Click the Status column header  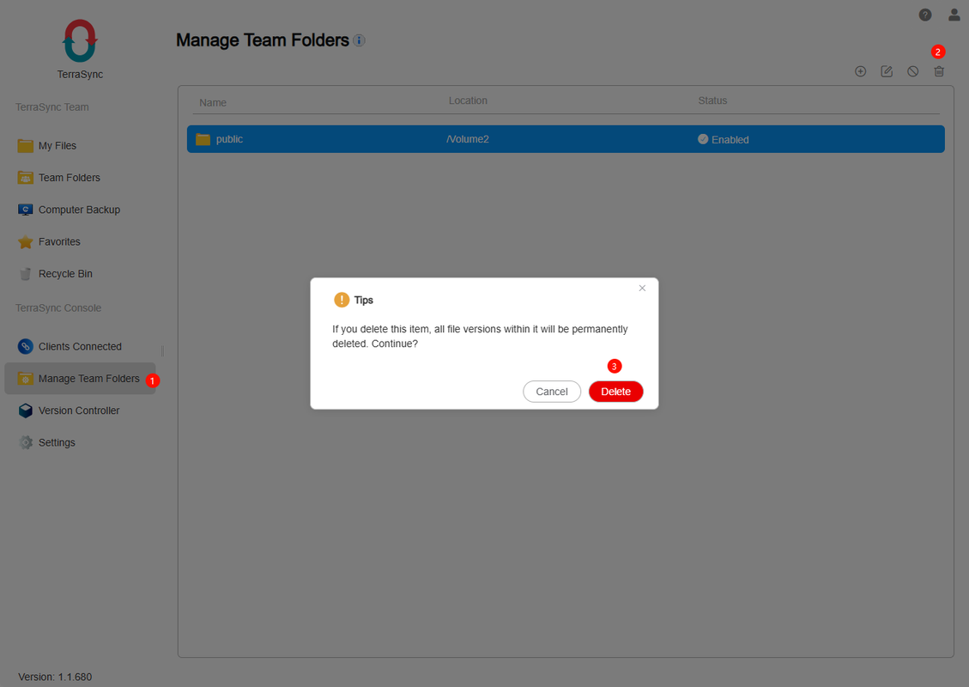(712, 100)
